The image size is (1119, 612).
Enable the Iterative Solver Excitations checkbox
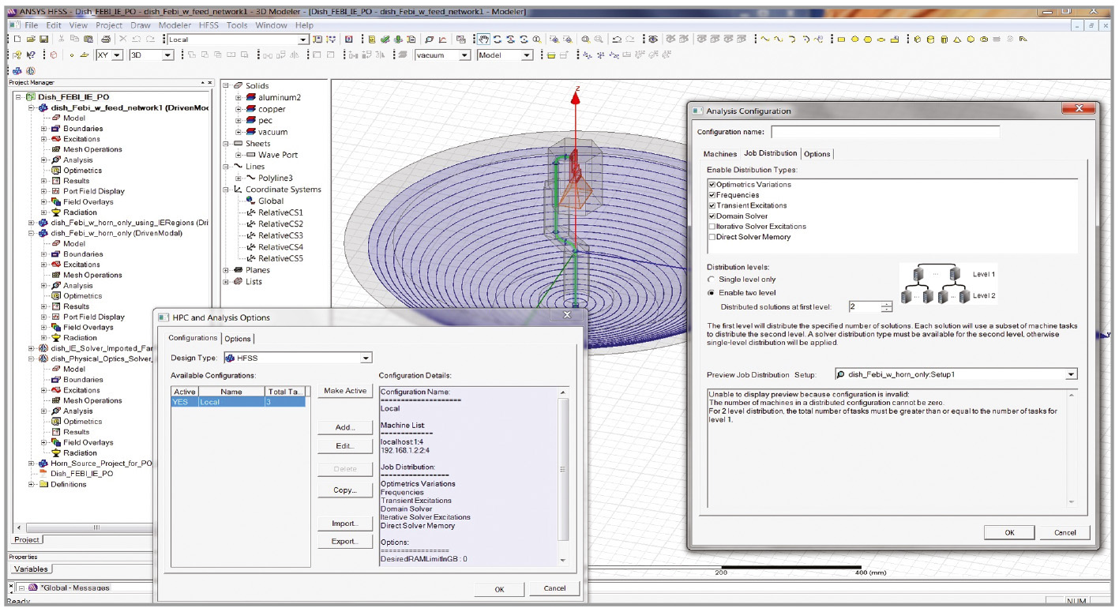coord(712,227)
